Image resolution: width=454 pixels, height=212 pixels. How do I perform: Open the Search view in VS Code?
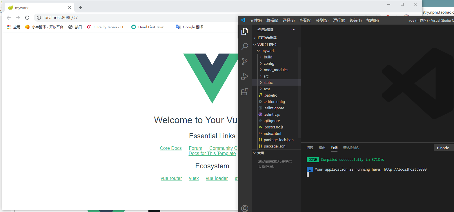point(245,47)
